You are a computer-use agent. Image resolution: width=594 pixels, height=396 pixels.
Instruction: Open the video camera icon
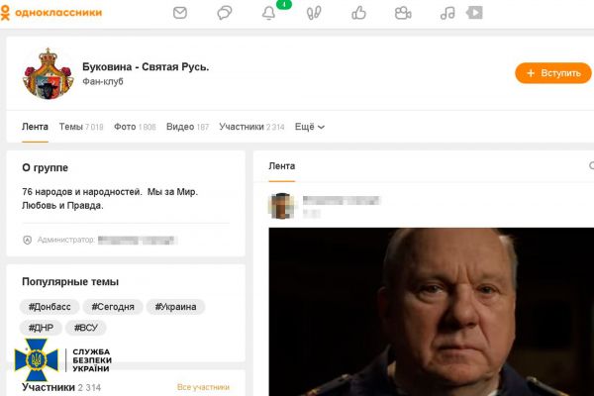pos(403,13)
